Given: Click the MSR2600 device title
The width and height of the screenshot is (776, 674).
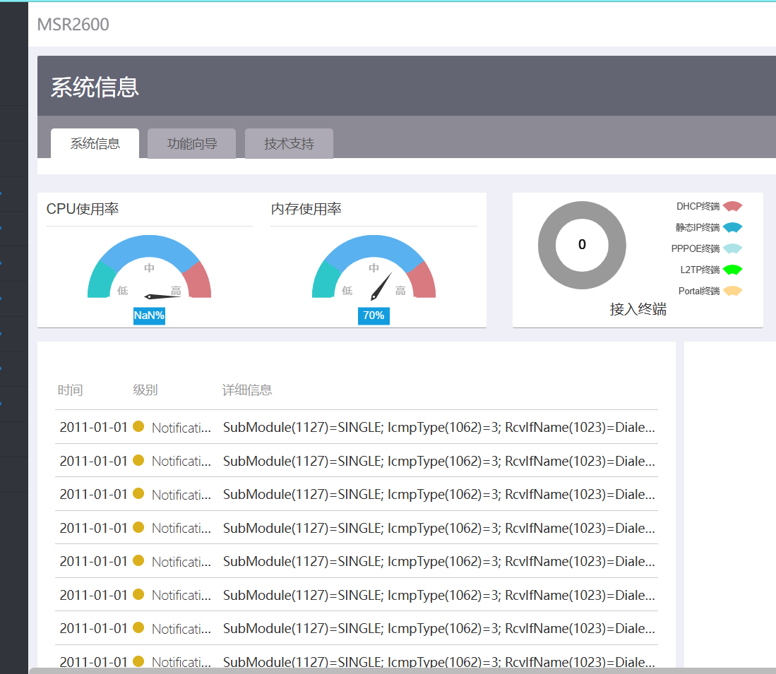Looking at the screenshot, I should (73, 25).
